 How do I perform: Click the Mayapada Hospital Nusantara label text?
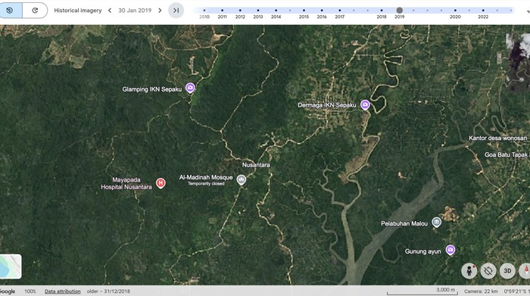[126, 183]
